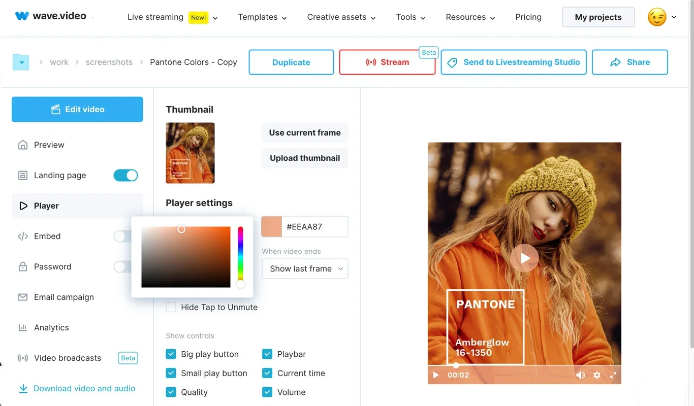Expand the Tools menu

pyautogui.click(x=411, y=17)
